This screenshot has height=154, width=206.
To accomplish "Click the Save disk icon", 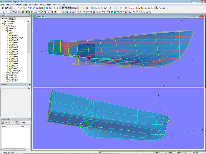I will 9,8.
